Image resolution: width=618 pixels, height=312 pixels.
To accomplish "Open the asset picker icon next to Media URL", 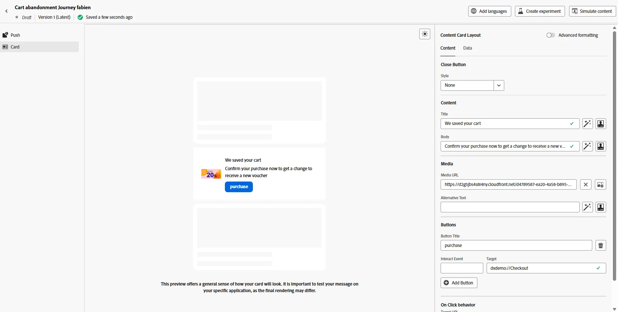I will click(600, 184).
